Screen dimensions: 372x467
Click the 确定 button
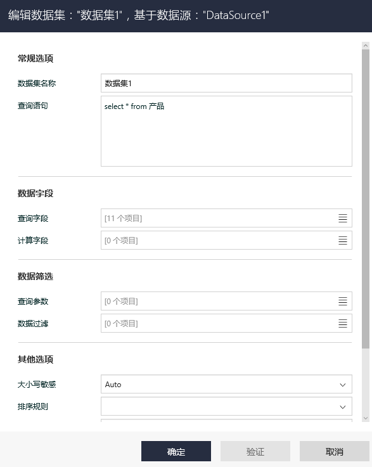point(176,451)
